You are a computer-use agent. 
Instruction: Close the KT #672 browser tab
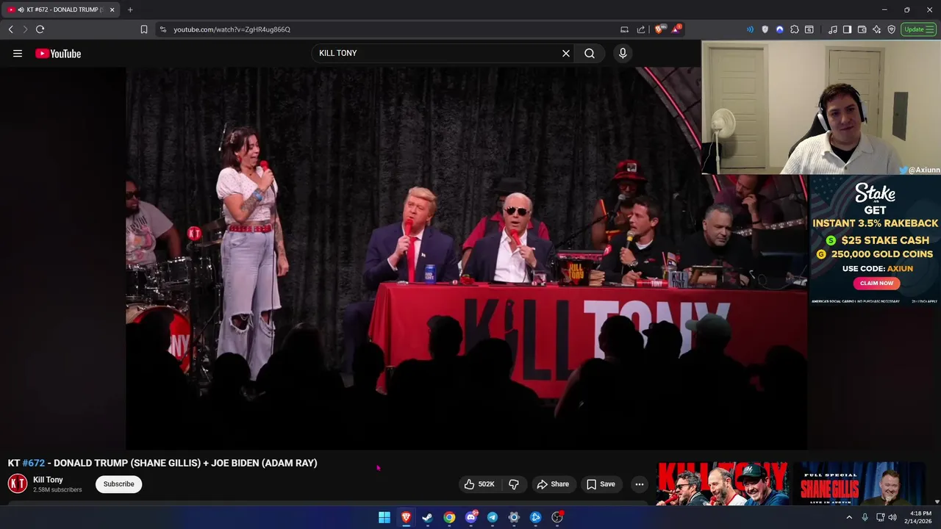[x=112, y=10]
